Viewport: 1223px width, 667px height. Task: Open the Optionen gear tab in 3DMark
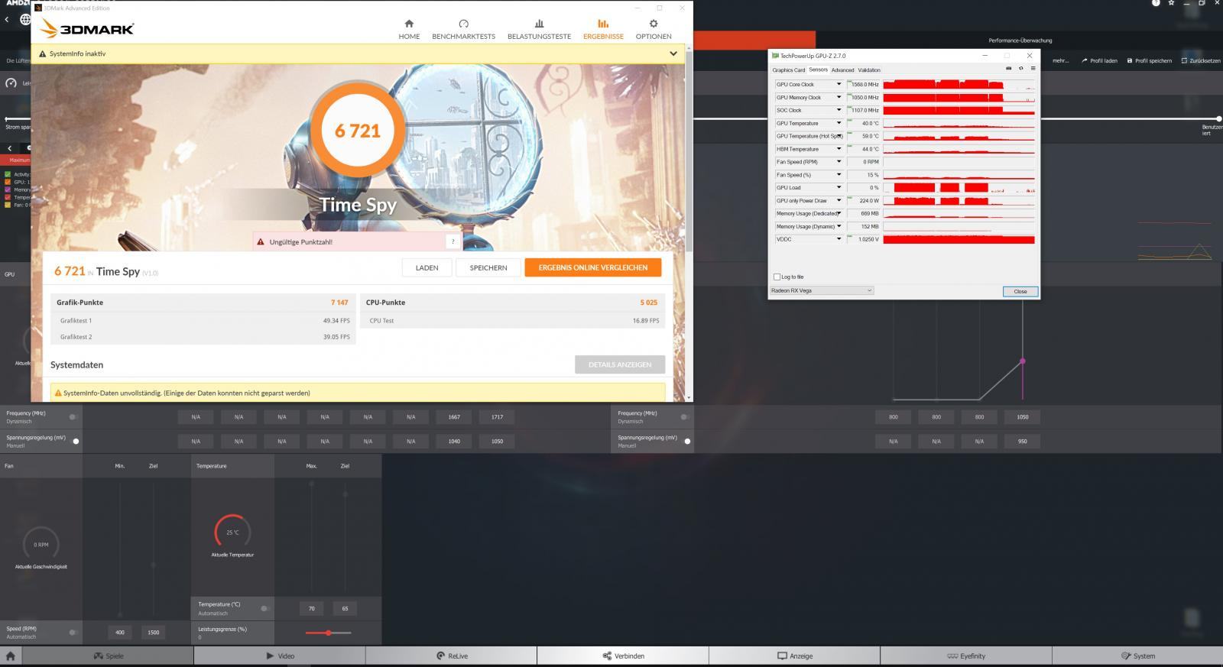pos(654,30)
